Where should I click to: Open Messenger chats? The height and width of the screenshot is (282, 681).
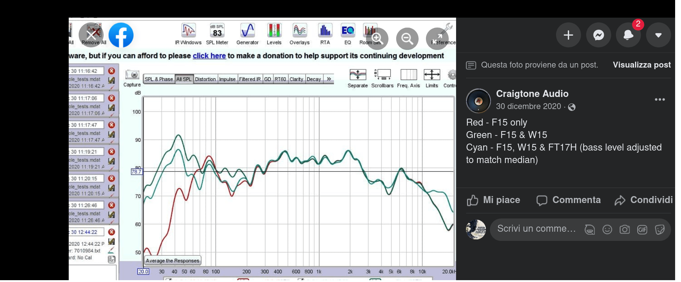(598, 35)
